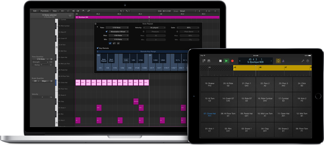Tap the 01: Kick 1 drum pad
Screen dimensions: 324x146
210,130
